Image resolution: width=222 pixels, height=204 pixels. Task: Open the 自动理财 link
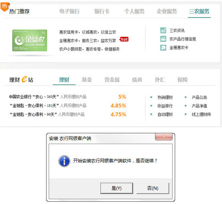pos(165,114)
